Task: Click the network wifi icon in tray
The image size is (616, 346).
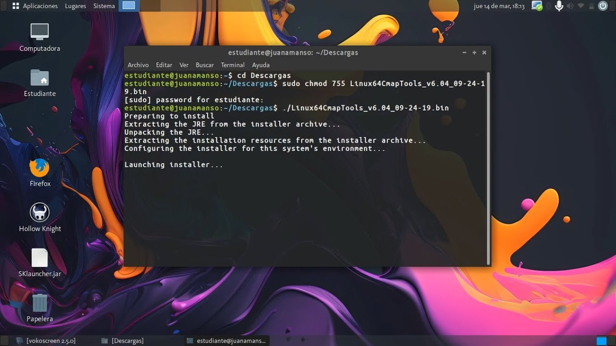Action: click(581, 6)
